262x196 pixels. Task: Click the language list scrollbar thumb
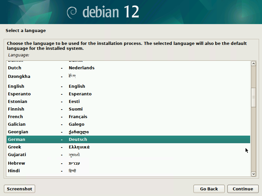253,97
